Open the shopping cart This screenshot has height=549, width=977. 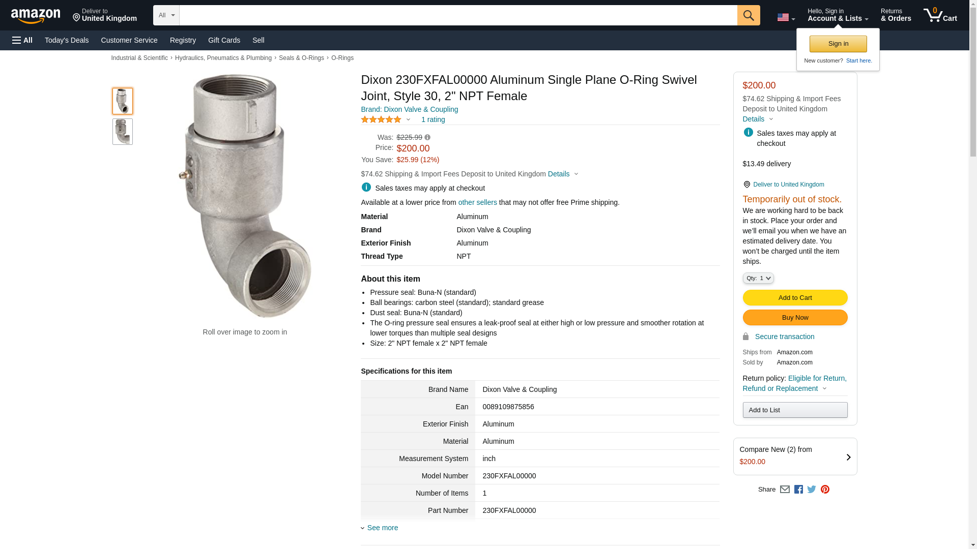(x=940, y=15)
